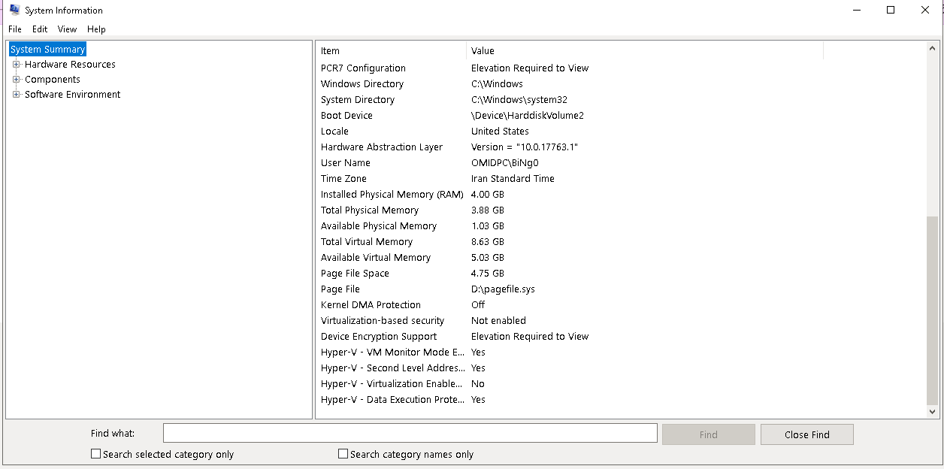Open the Help menu

[96, 29]
